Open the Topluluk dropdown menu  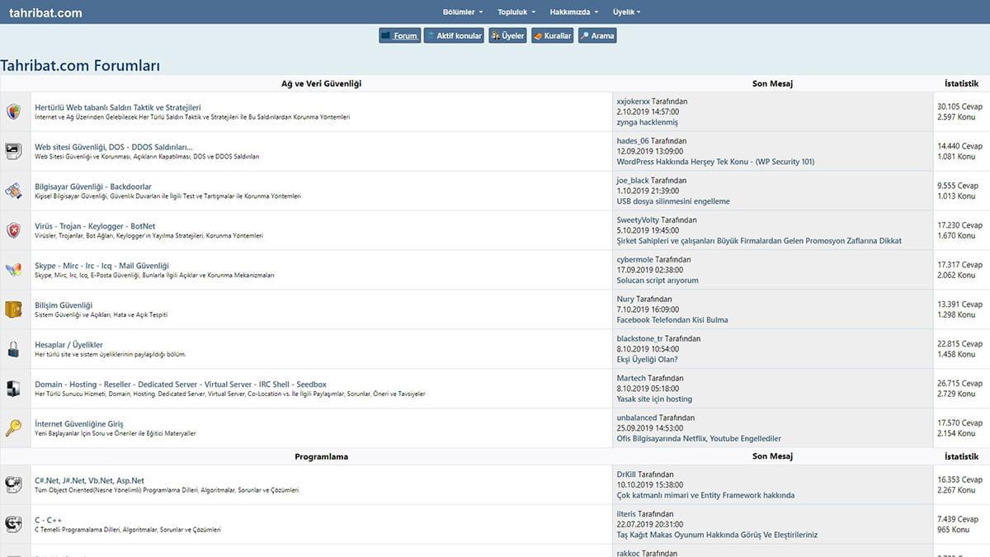516,12
